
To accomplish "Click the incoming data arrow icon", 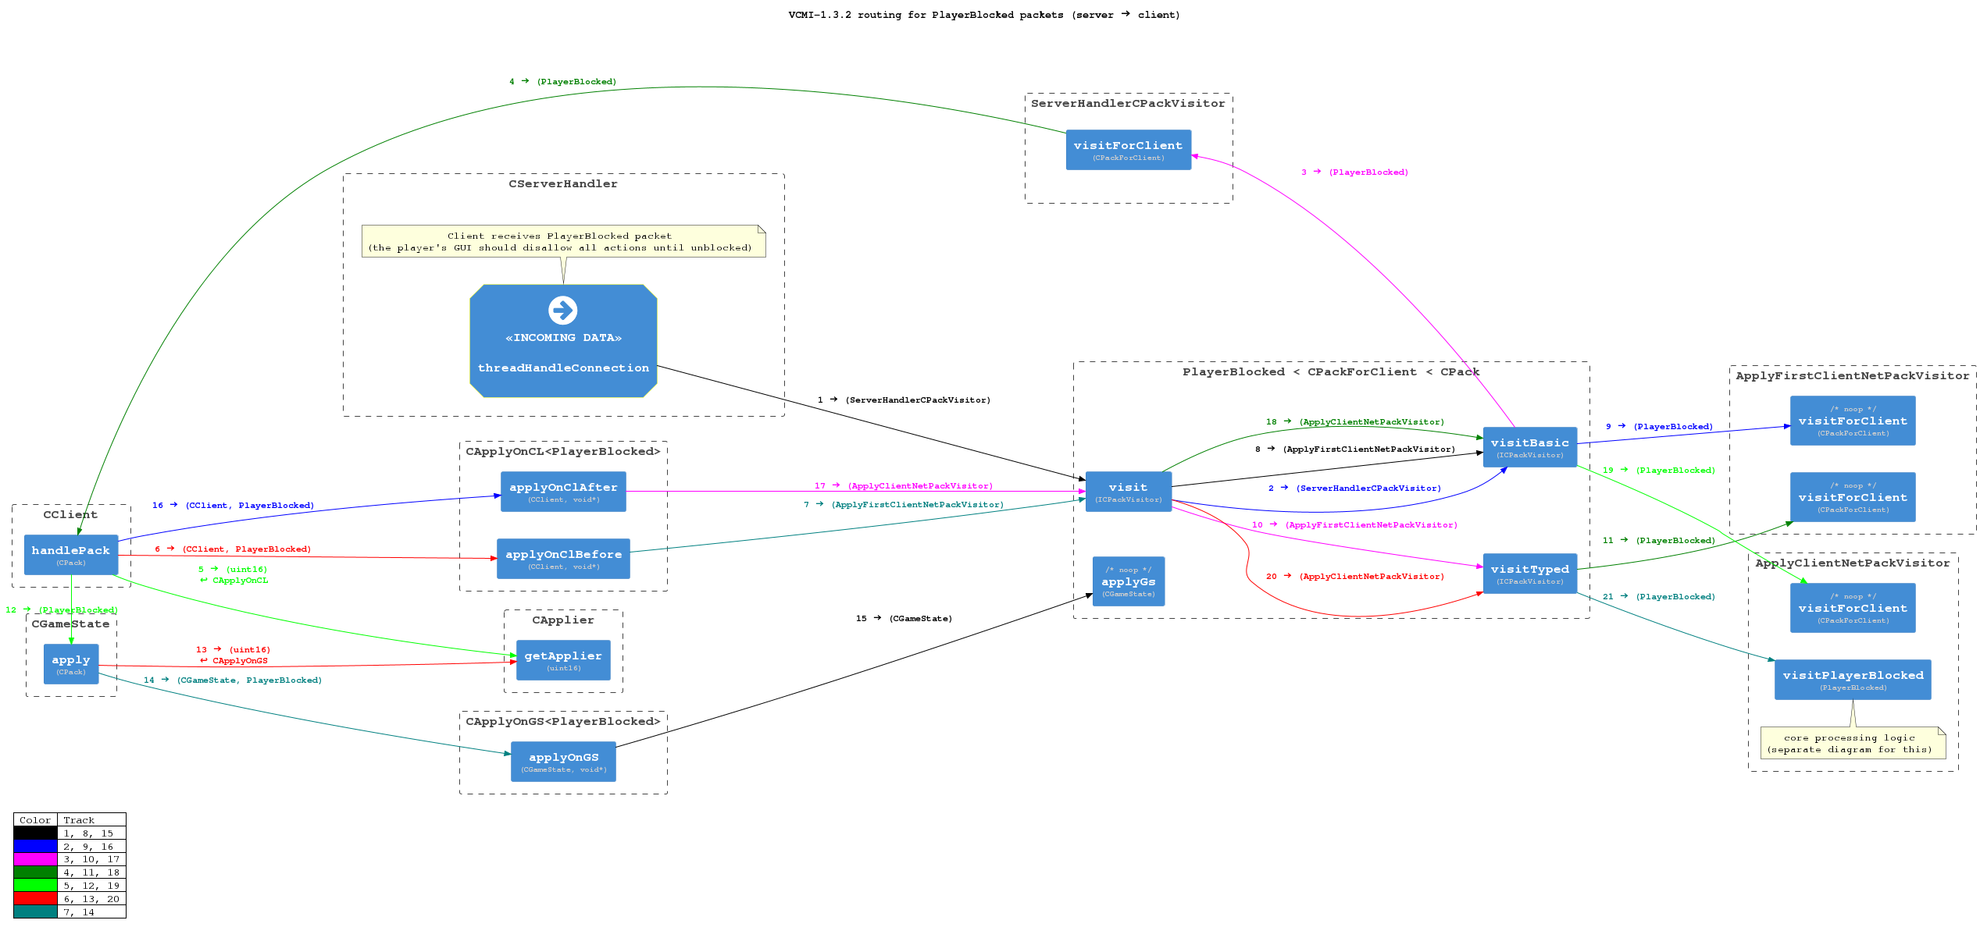I will pos(562,310).
